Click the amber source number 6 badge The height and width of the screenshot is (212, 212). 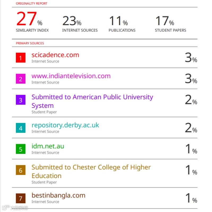pos(21,170)
